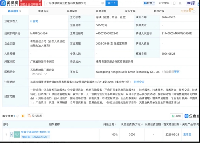The height and width of the screenshot is (143, 200).
Task: Open 股权结构 equity structure chart
Action: click(35, 116)
